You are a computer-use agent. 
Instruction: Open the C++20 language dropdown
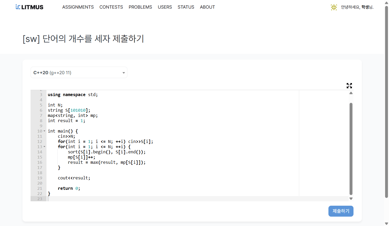click(79, 73)
